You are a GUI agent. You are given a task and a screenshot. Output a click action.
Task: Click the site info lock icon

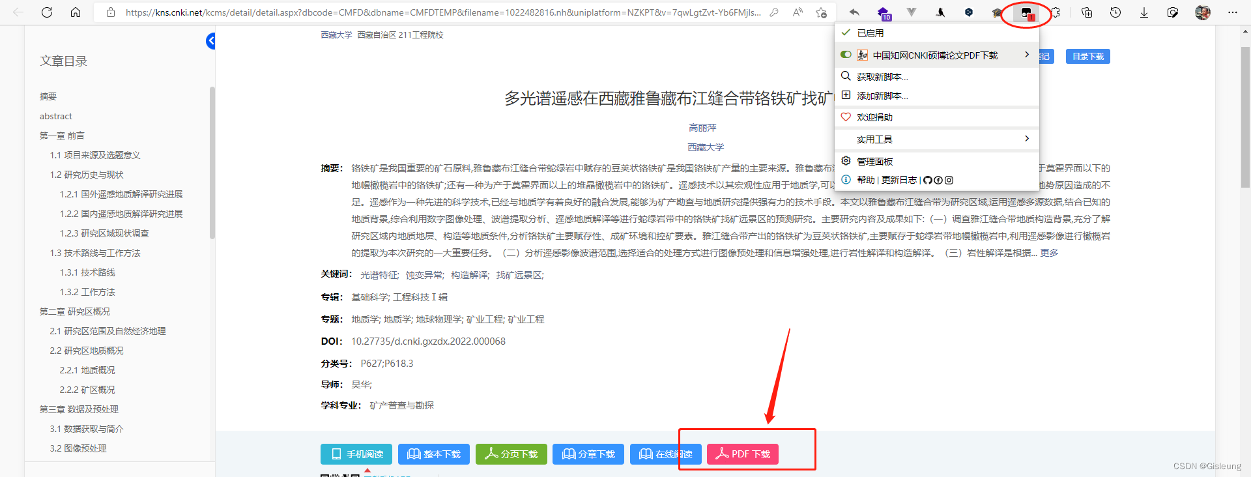(111, 12)
